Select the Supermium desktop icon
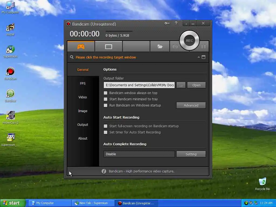This screenshot has width=276, height=207. (x=11, y=51)
